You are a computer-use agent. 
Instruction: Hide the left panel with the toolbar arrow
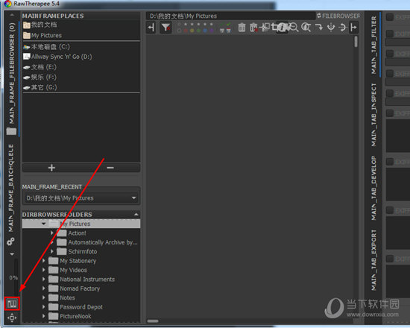coord(151,27)
